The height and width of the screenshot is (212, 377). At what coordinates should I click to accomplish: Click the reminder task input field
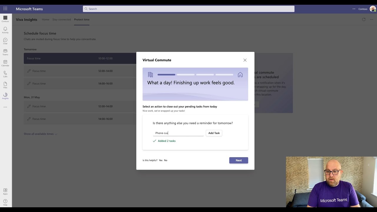[x=178, y=133]
